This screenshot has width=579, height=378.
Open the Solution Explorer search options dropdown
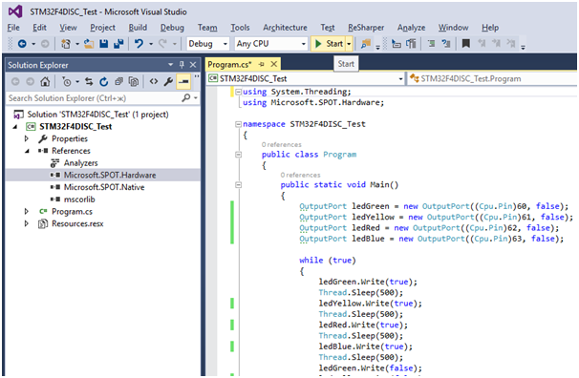pyautogui.click(x=195, y=98)
